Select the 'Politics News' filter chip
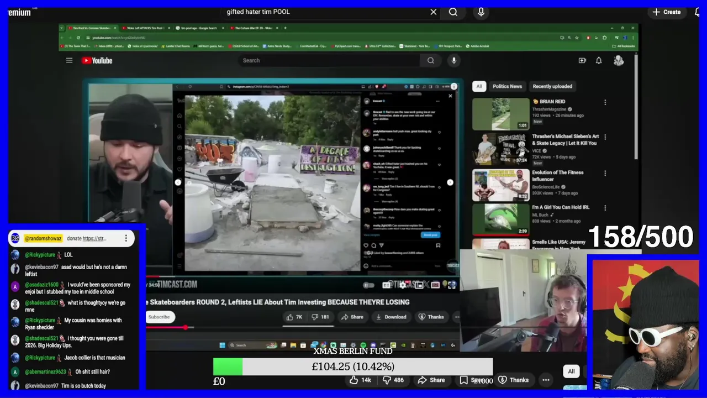Viewport: 707px width, 398px height. pyautogui.click(x=507, y=86)
